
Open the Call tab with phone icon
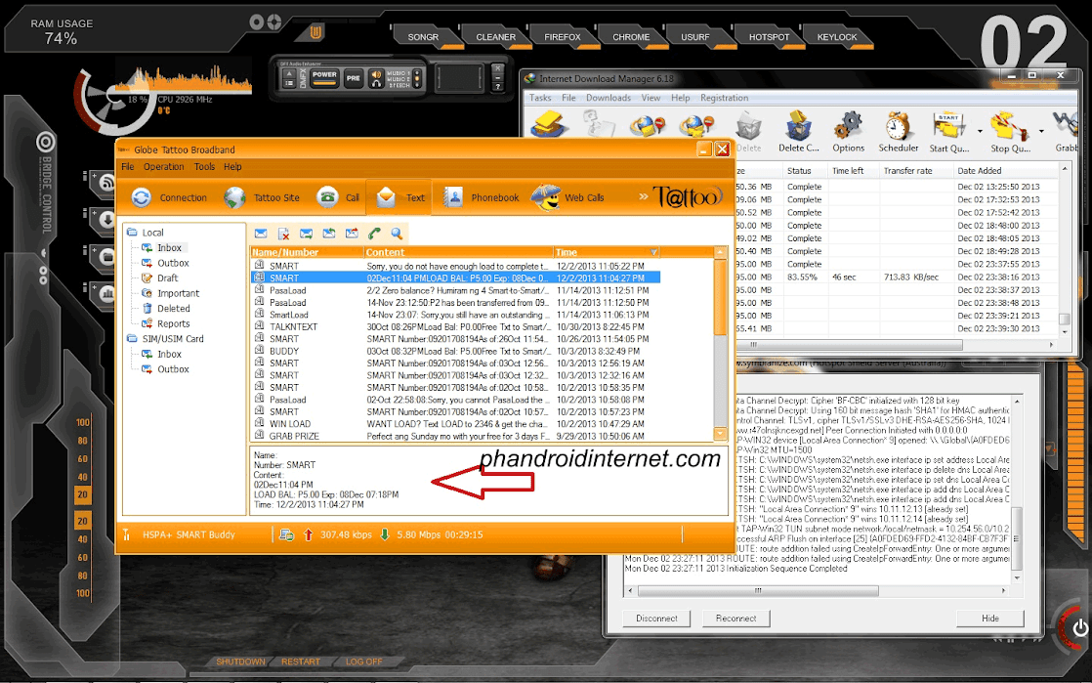coord(338,198)
